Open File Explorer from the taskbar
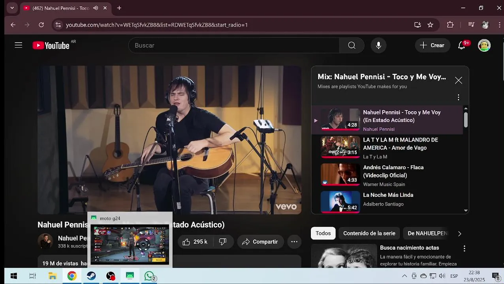The width and height of the screenshot is (504, 284). (53, 276)
